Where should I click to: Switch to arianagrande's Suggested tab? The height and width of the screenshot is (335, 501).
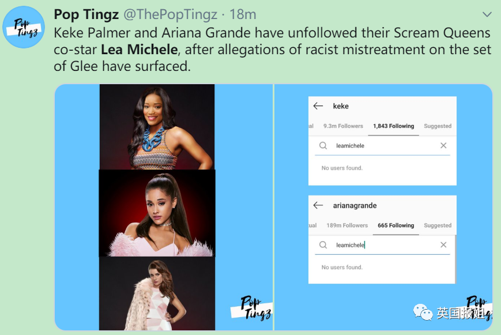click(438, 225)
